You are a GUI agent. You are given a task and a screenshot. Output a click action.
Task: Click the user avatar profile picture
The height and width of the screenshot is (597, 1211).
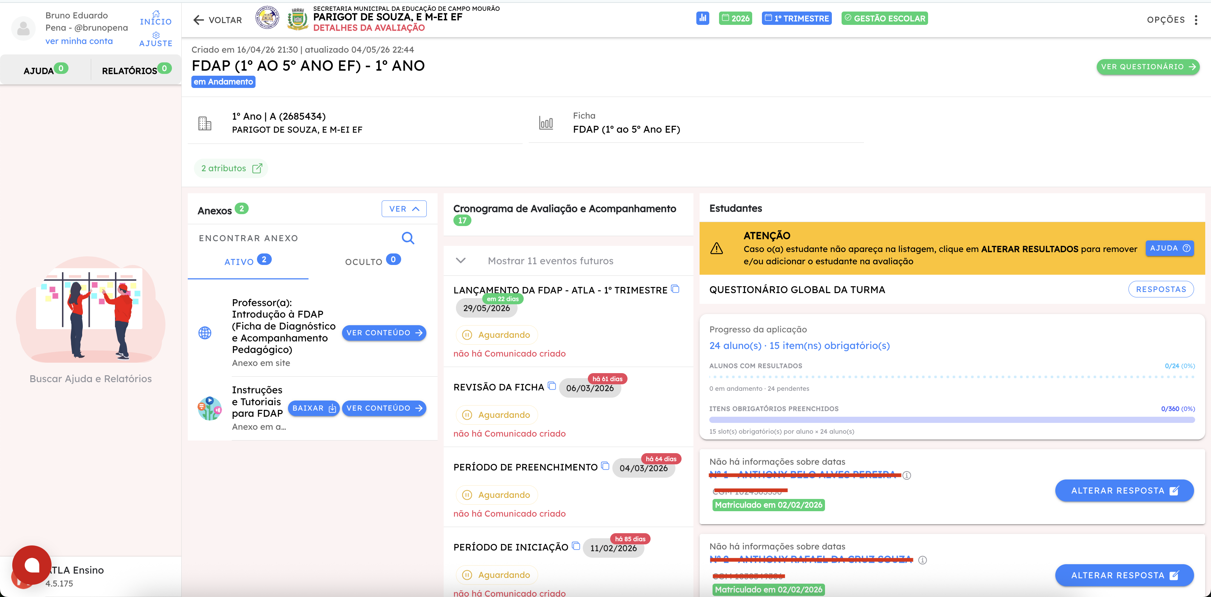pyautogui.click(x=23, y=28)
